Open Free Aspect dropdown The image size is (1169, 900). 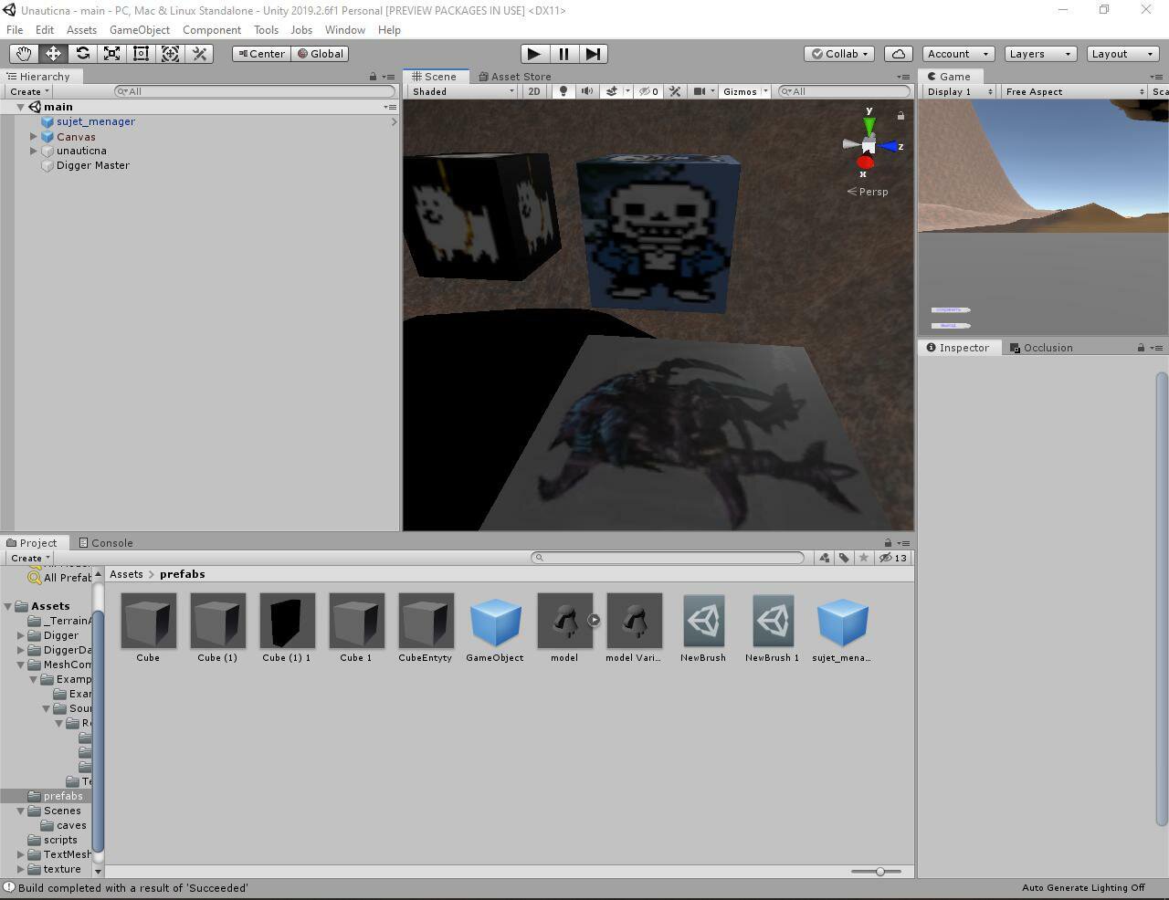[x=1074, y=91]
